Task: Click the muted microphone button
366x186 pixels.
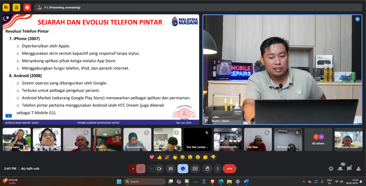Action: point(141,169)
